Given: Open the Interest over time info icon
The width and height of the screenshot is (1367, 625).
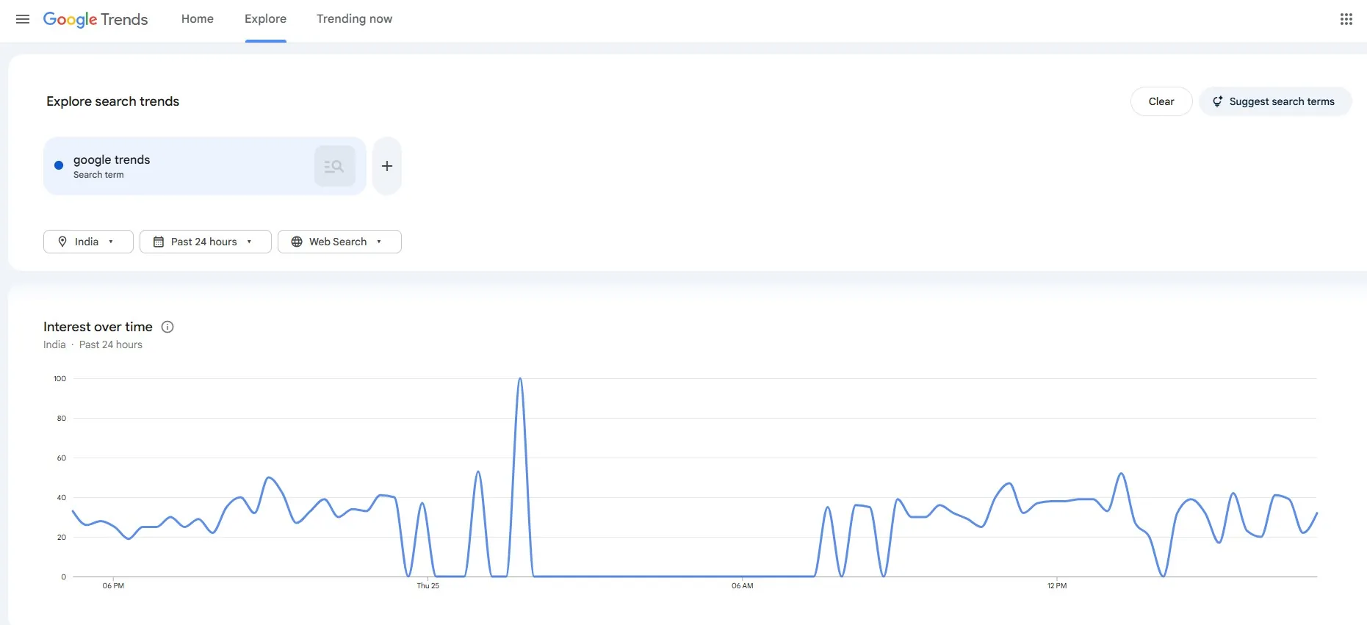Looking at the screenshot, I should [167, 327].
